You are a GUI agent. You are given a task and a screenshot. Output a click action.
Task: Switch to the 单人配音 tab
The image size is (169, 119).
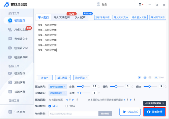click(43, 17)
